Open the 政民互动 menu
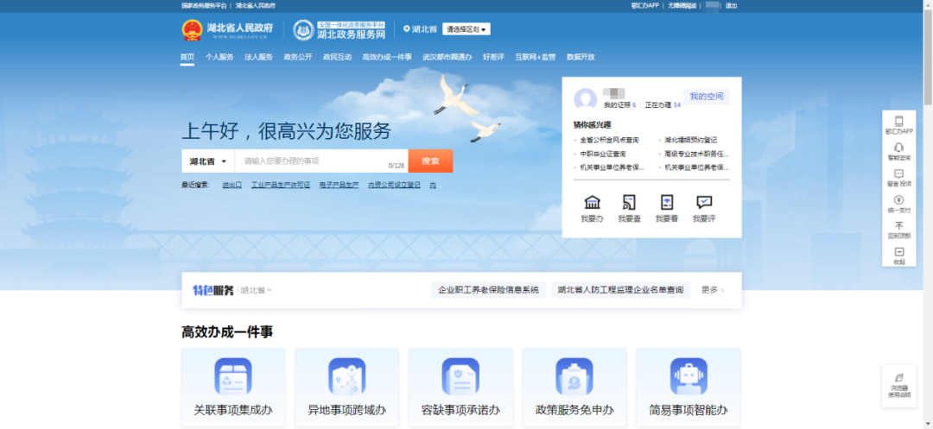Image resolution: width=933 pixels, height=429 pixels. [x=338, y=57]
